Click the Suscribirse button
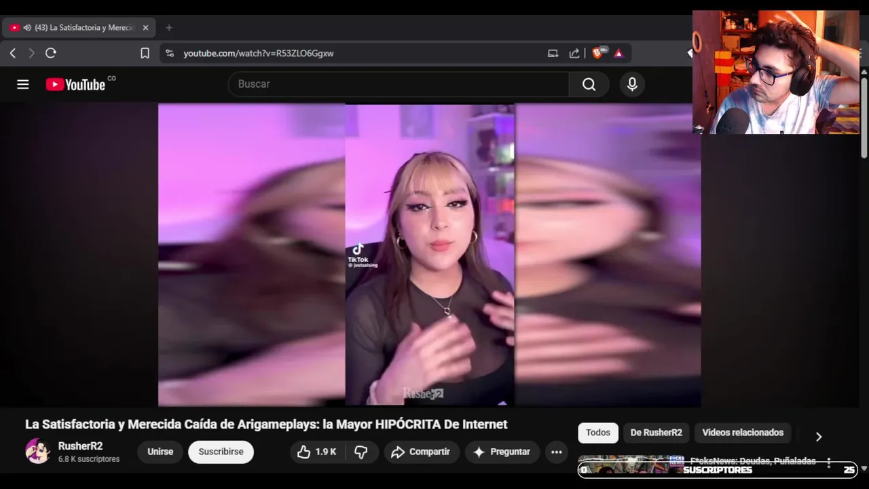Screen dimensions: 869x489 coord(221,452)
